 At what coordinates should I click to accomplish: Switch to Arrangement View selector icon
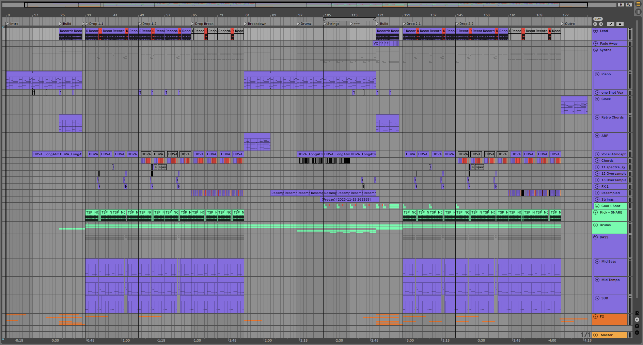click(x=638, y=4)
